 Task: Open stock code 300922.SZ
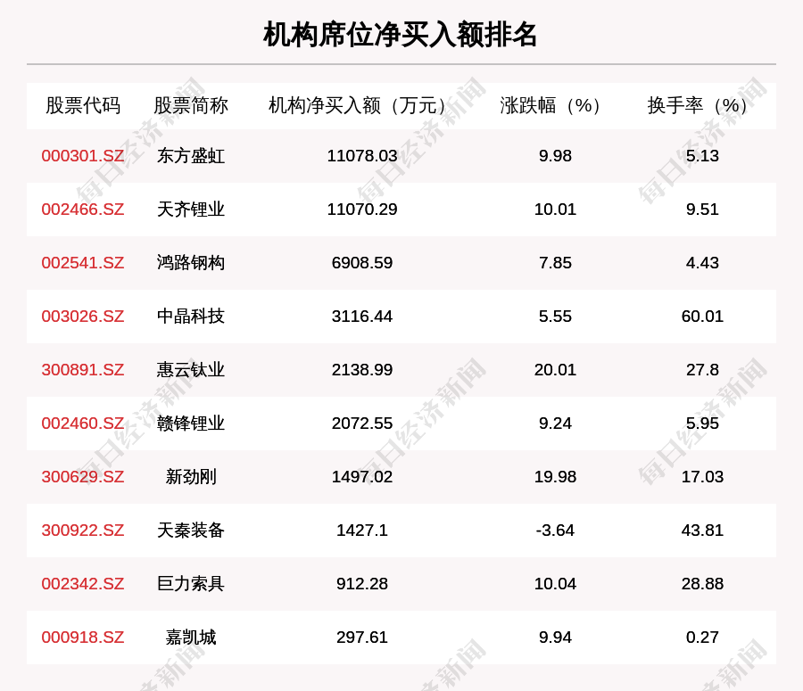coord(83,531)
